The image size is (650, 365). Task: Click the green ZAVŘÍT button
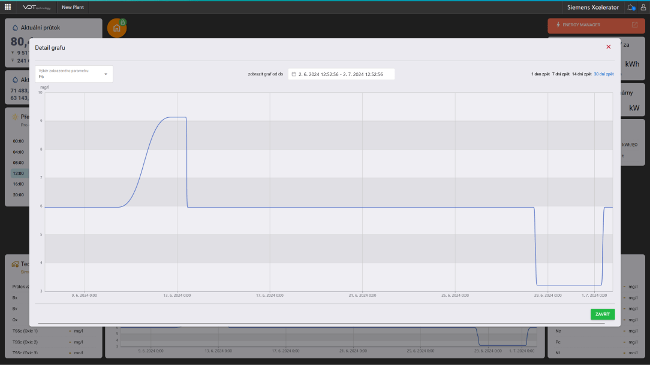click(x=602, y=314)
